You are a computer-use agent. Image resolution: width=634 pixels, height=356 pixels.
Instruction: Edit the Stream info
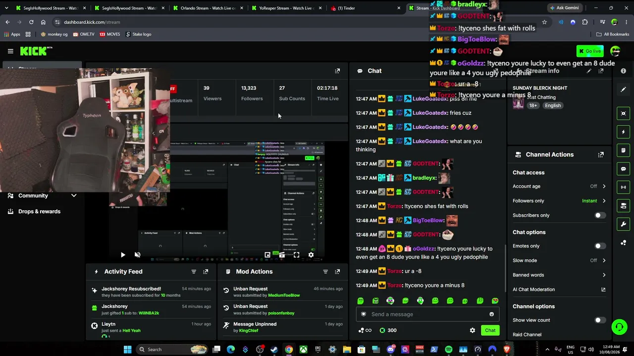coord(589,71)
